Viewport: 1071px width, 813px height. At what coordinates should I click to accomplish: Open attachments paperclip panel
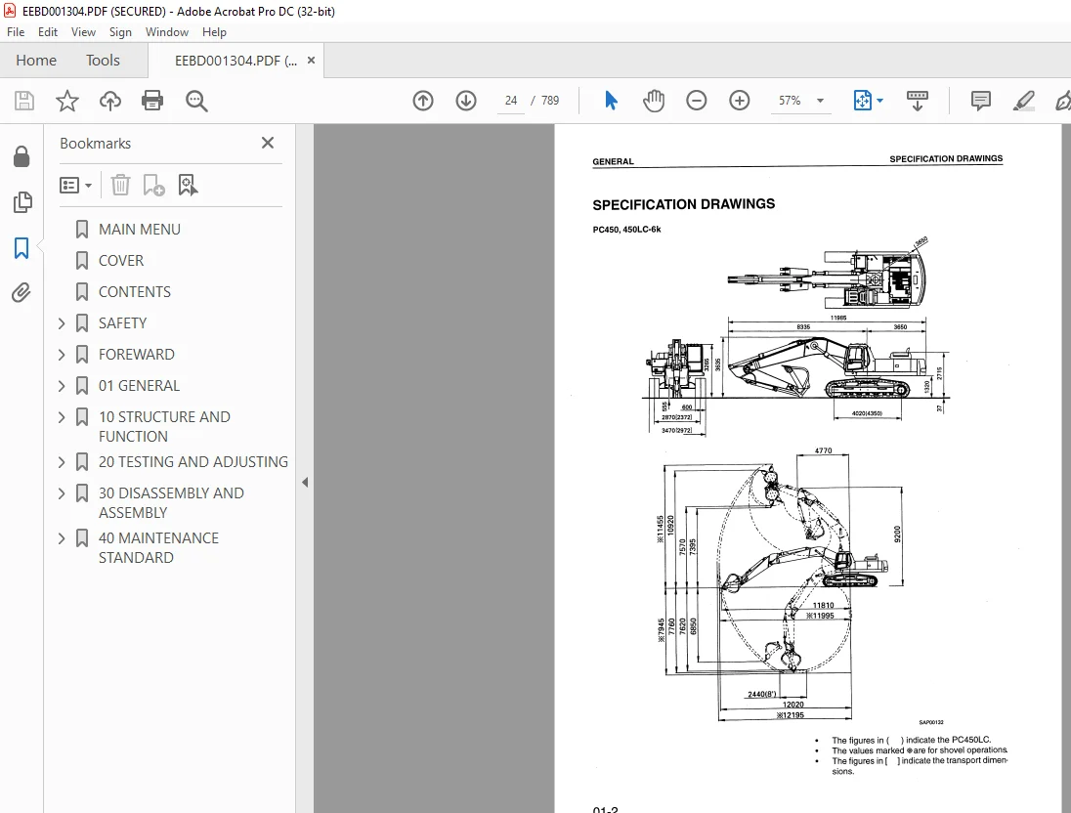21,293
